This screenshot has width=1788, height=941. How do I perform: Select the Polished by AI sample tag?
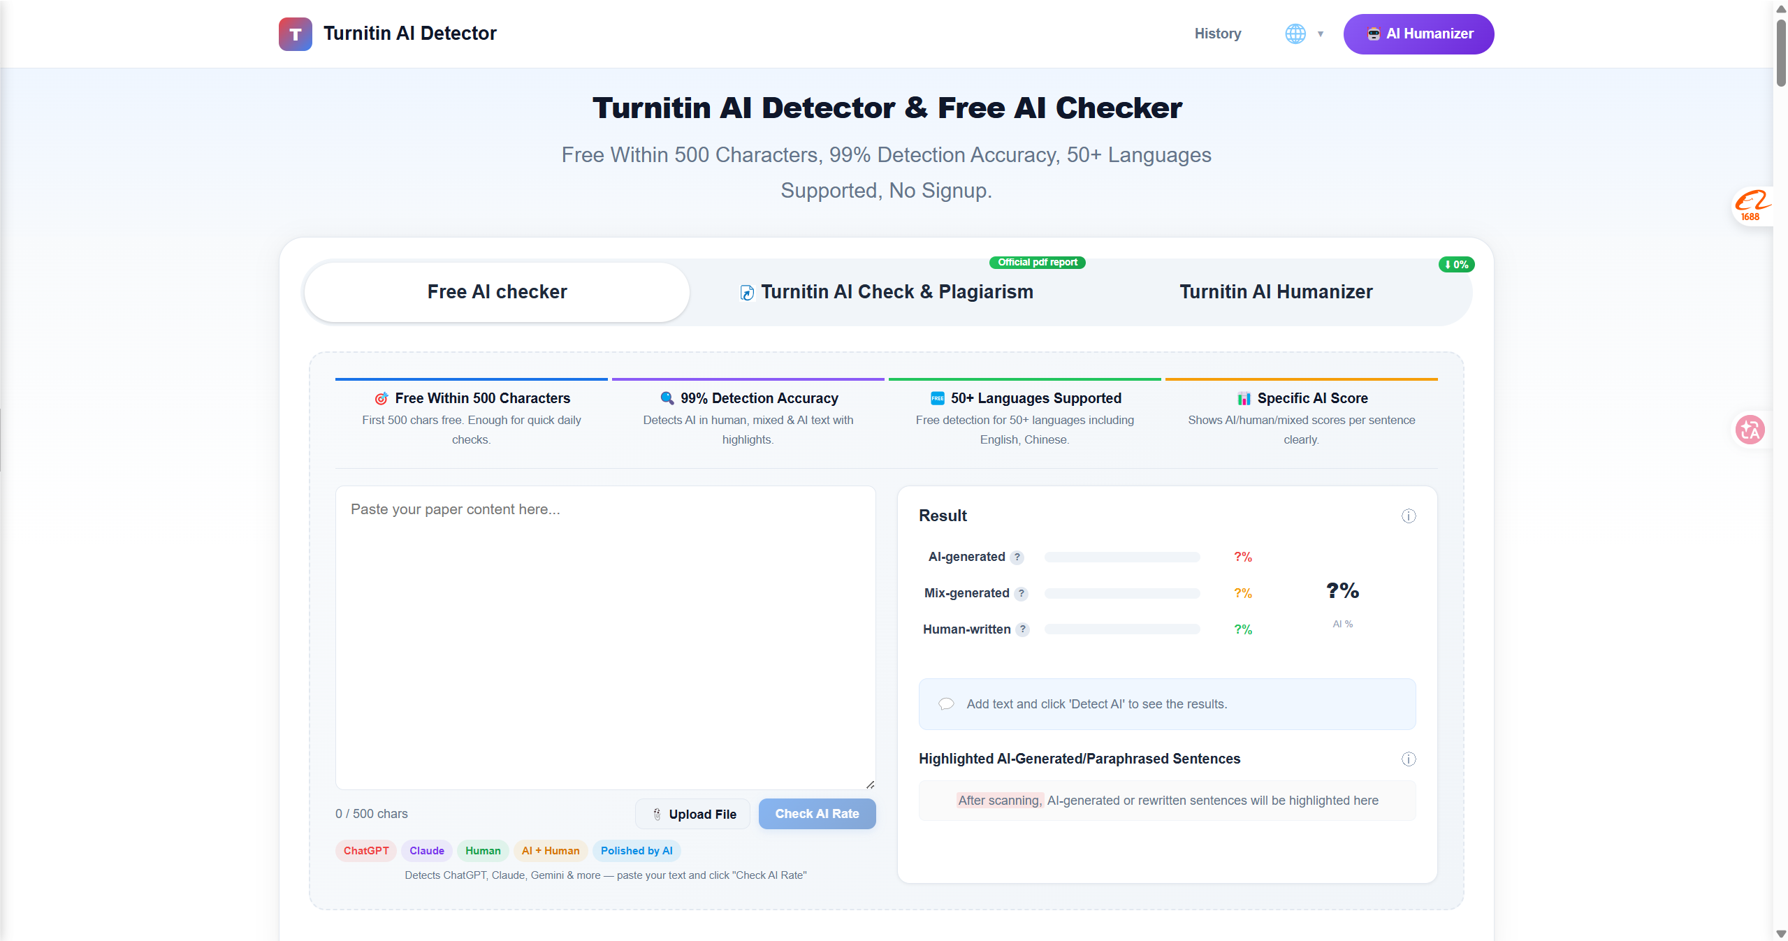pos(637,851)
